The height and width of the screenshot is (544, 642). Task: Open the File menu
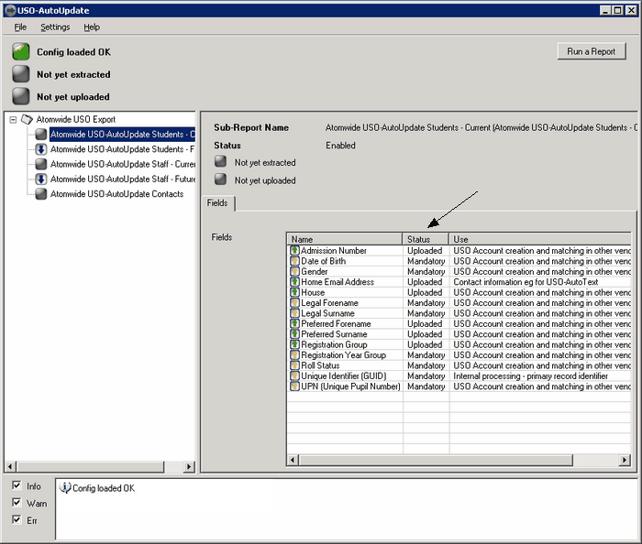(x=20, y=27)
